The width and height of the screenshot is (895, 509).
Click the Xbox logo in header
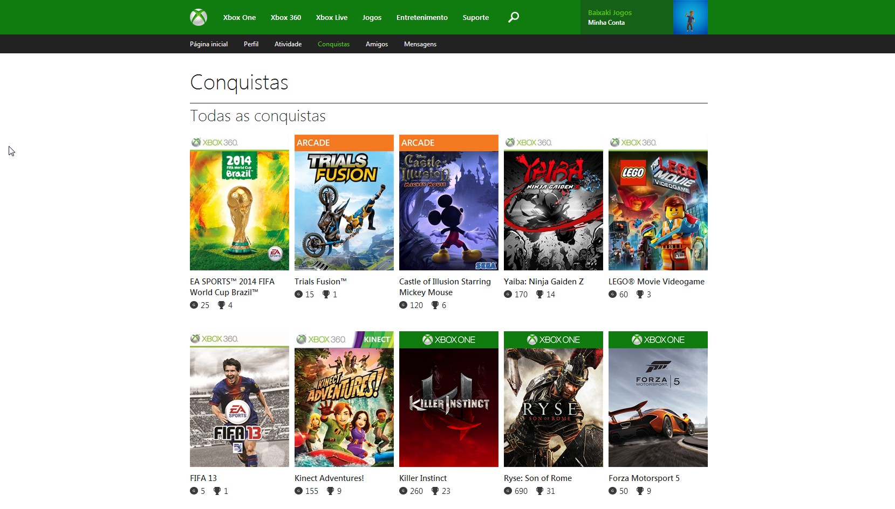[199, 17]
